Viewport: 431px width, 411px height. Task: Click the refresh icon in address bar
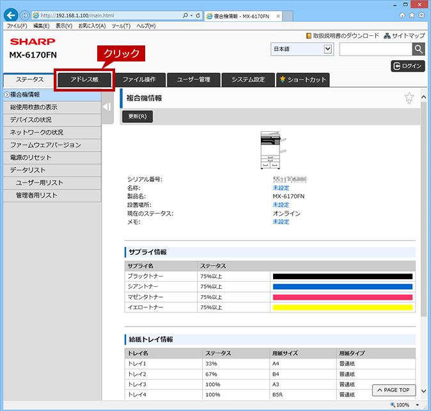(x=198, y=15)
